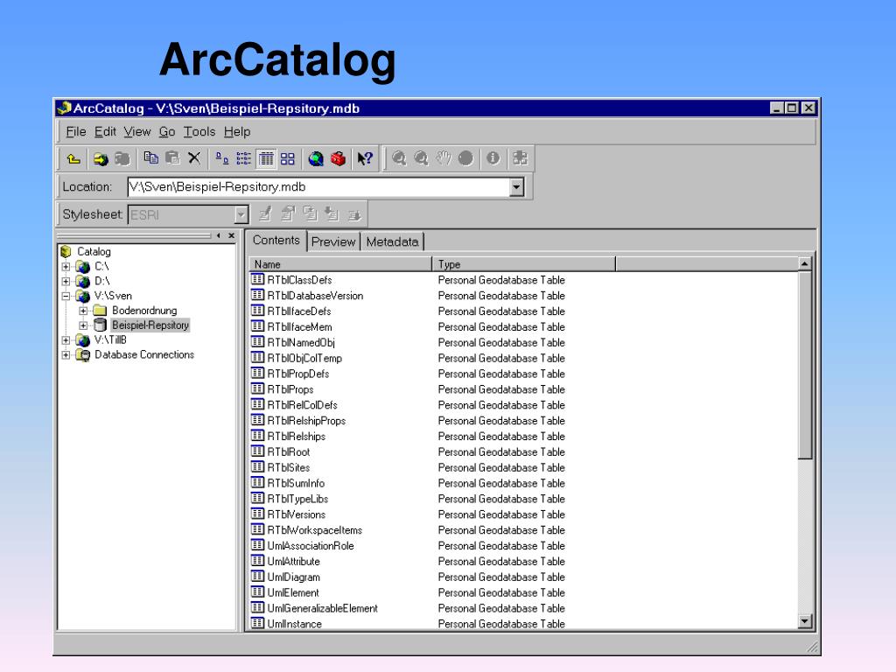The height and width of the screenshot is (672, 896).
Task: Click the Connect to Folder icon
Action: tap(101, 159)
